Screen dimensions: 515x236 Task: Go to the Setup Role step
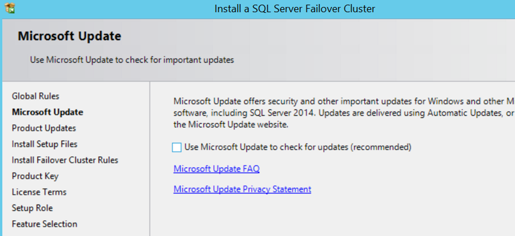(x=32, y=208)
